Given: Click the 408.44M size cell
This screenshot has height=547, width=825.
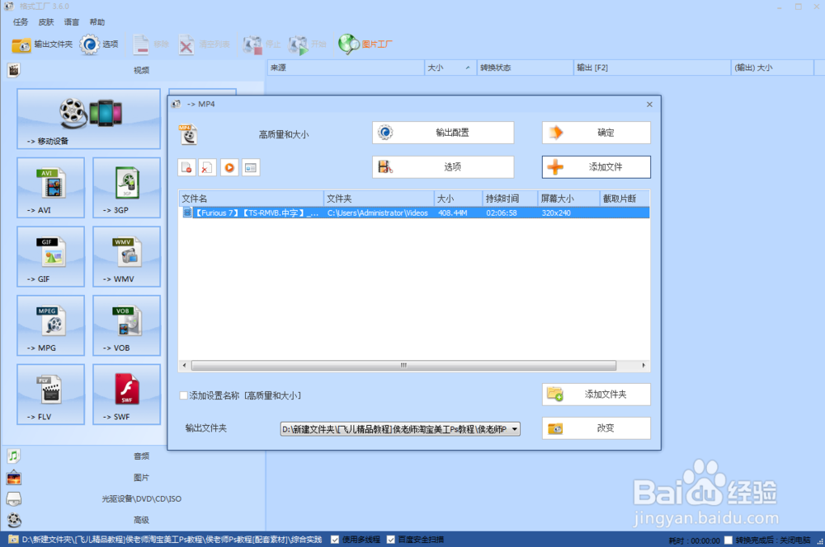Looking at the screenshot, I should 452,213.
